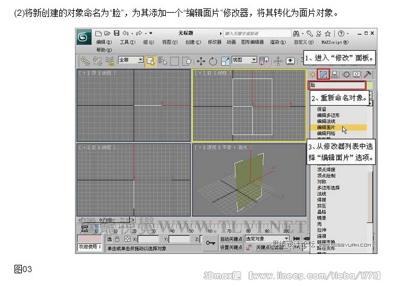The width and height of the screenshot is (398, 286).
Task: Open the Display panel tab
Action: pos(357,74)
